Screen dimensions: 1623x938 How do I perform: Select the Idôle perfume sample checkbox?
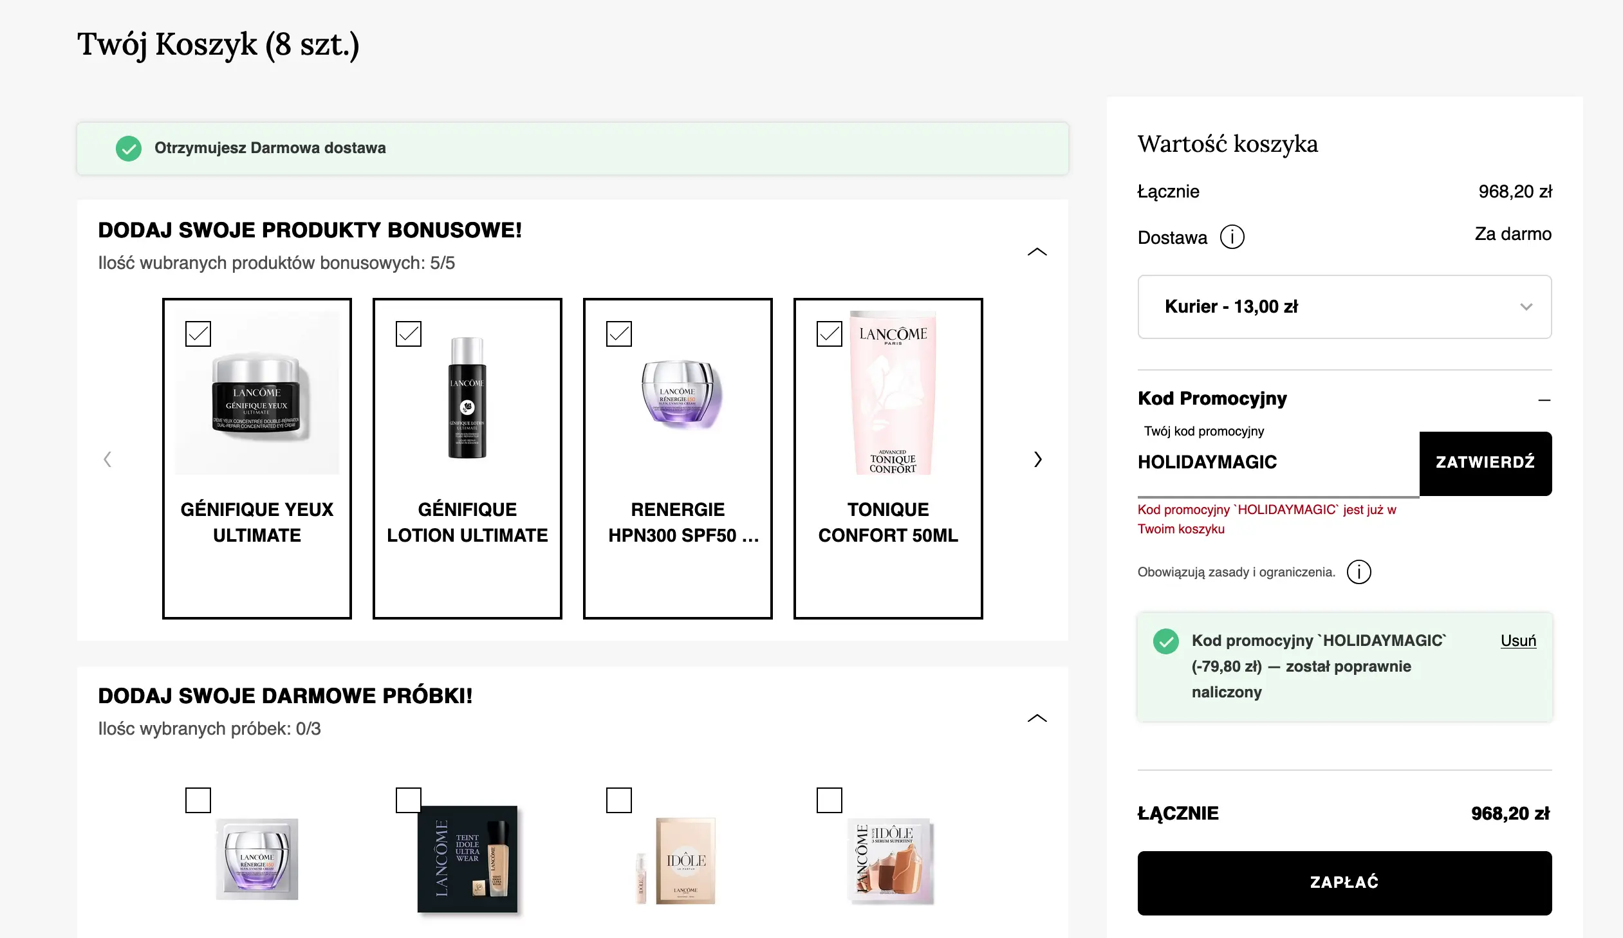(618, 800)
